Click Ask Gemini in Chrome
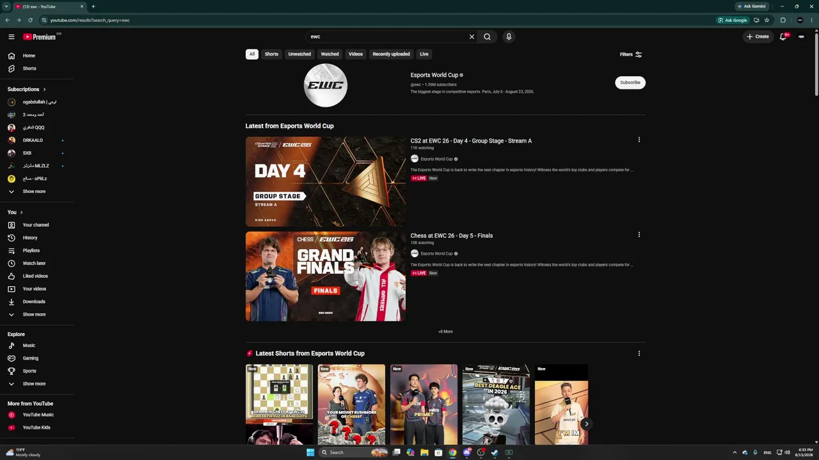Image resolution: width=819 pixels, height=460 pixels. click(751, 6)
